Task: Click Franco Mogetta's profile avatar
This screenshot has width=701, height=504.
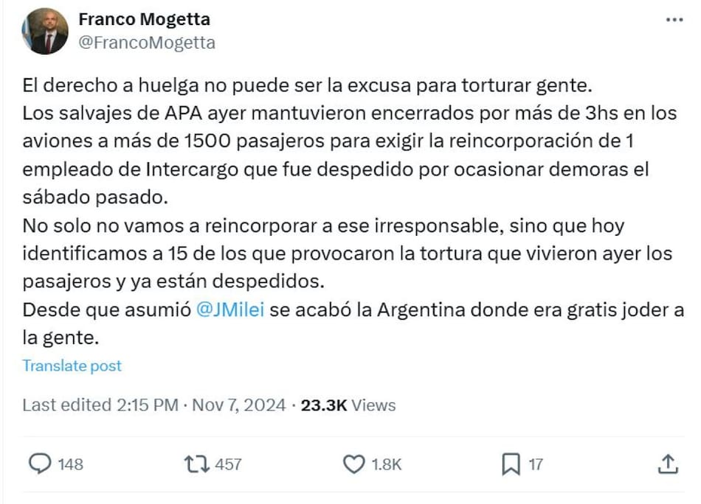Action: tap(45, 31)
